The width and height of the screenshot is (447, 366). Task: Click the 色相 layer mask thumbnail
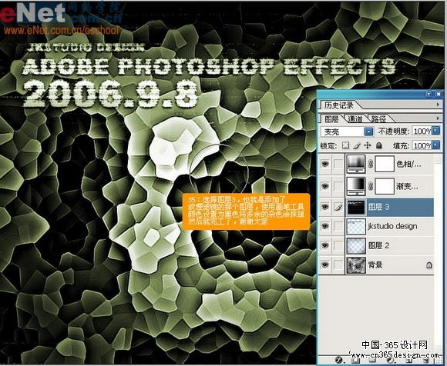(385, 164)
